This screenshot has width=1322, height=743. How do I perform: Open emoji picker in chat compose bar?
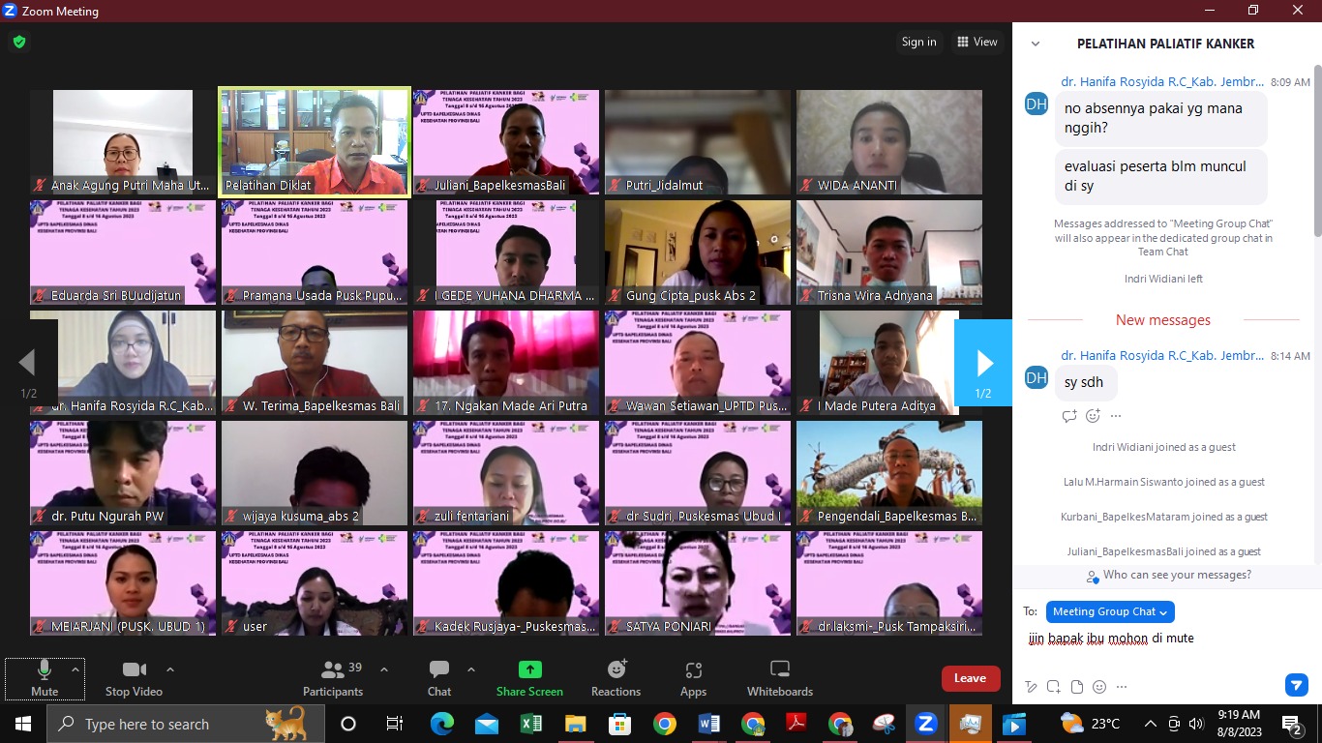[x=1099, y=687]
